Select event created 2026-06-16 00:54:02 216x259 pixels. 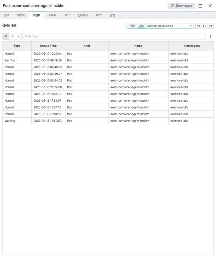tap(108, 81)
